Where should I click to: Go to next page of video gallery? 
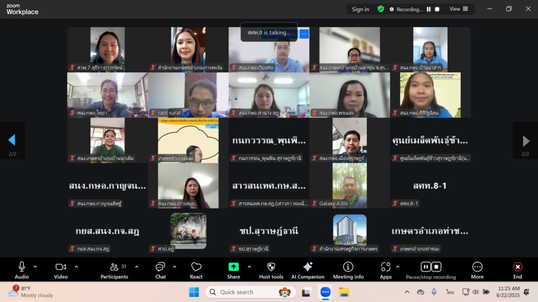click(525, 141)
